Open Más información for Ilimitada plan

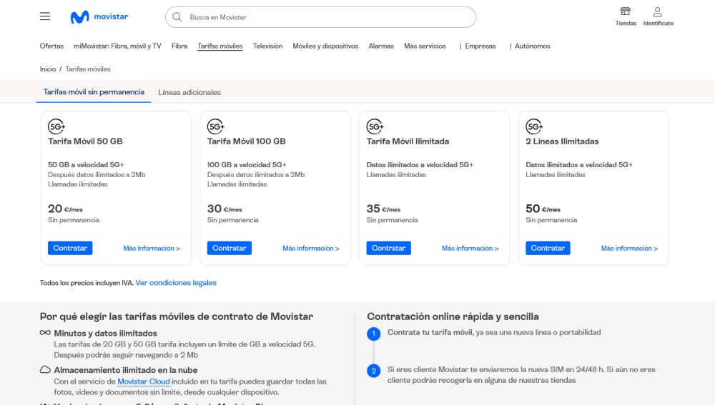click(470, 249)
